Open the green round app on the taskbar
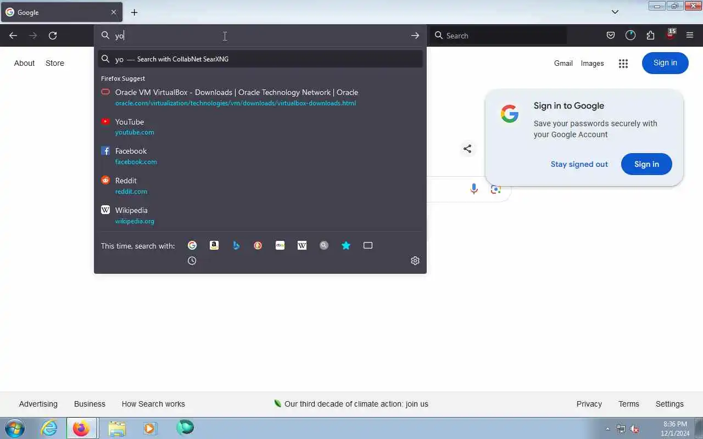The image size is (703, 439). [185, 427]
